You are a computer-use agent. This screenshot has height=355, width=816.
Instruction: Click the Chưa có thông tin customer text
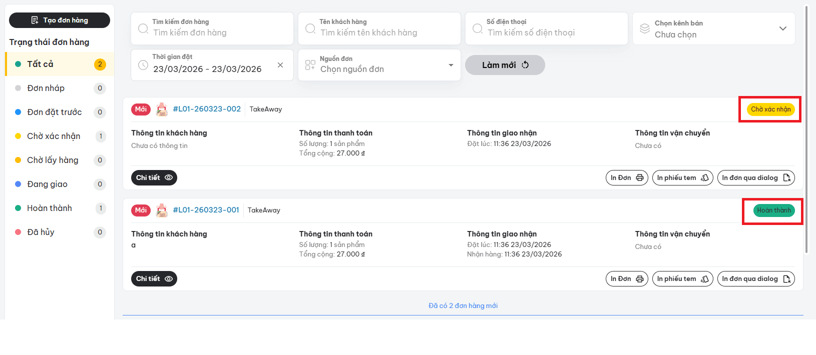pyautogui.click(x=159, y=145)
